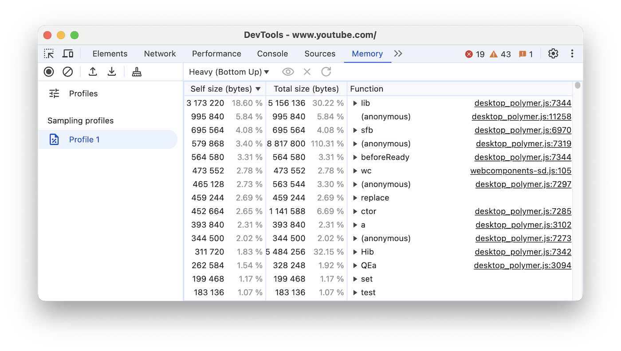Image resolution: width=621 pixels, height=351 pixels.
Task: Toggle the device toolbar icon
Action: coord(68,54)
